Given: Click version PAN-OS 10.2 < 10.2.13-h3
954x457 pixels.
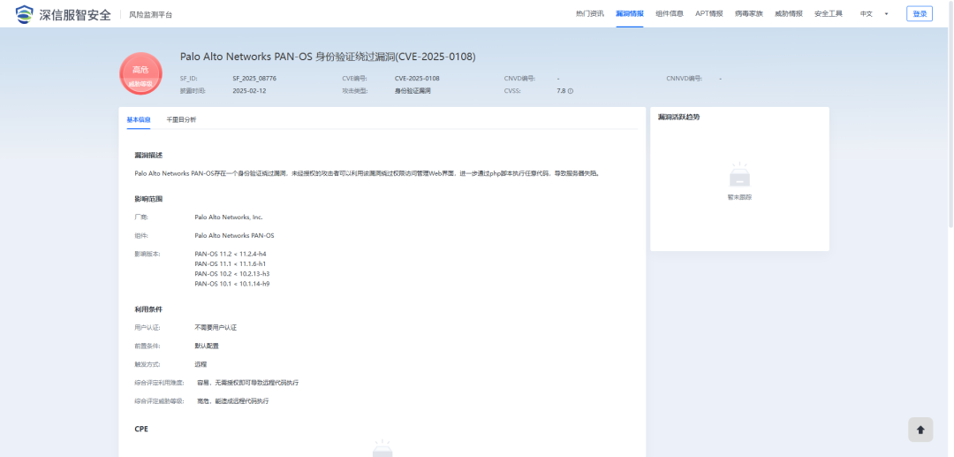Looking at the screenshot, I should 231,273.
